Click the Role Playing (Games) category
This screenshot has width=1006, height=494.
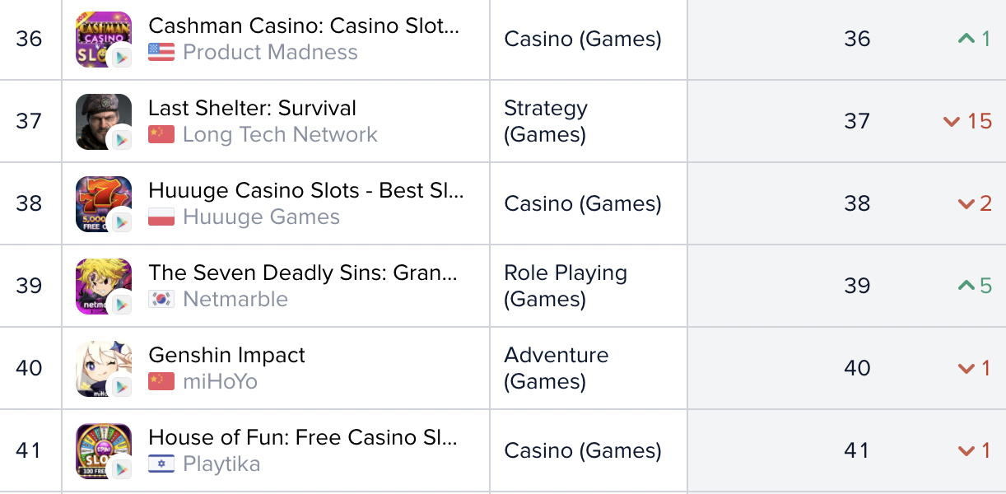566,286
